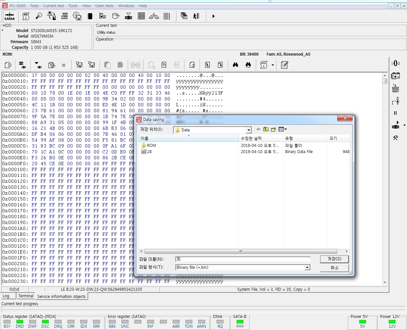Click the PC-3000 application menu
Viewport: 407px width, 330px height.
point(17,6)
